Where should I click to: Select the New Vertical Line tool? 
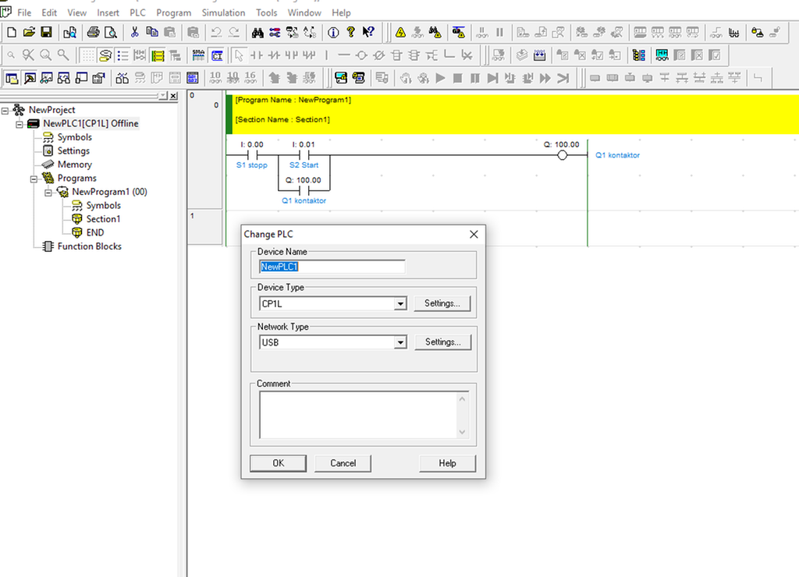click(326, 55)
